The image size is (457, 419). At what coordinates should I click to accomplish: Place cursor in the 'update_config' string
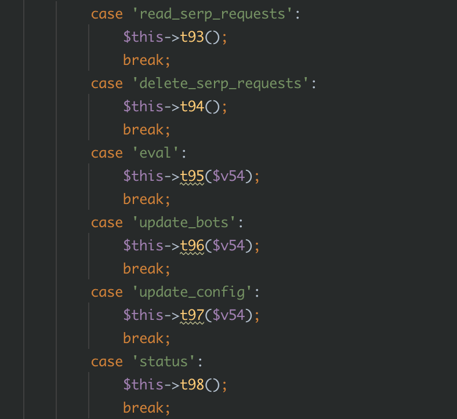[196, 292]
